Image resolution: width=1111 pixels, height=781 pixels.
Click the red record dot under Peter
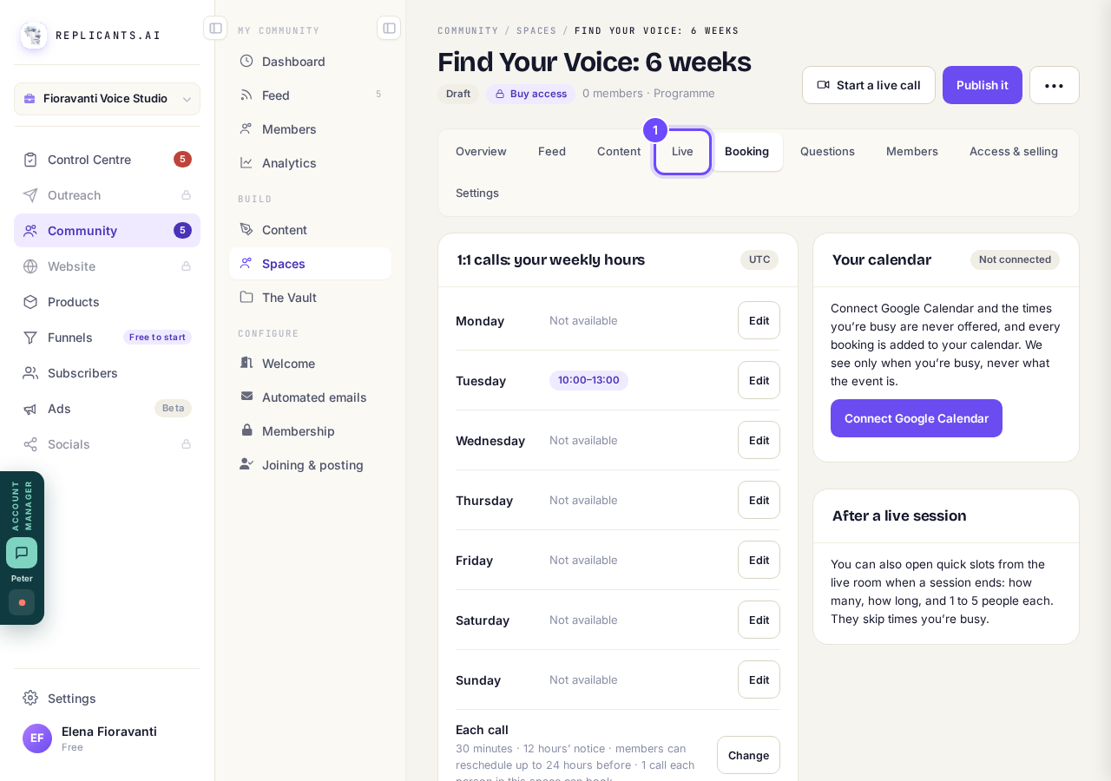pos(22,602)
